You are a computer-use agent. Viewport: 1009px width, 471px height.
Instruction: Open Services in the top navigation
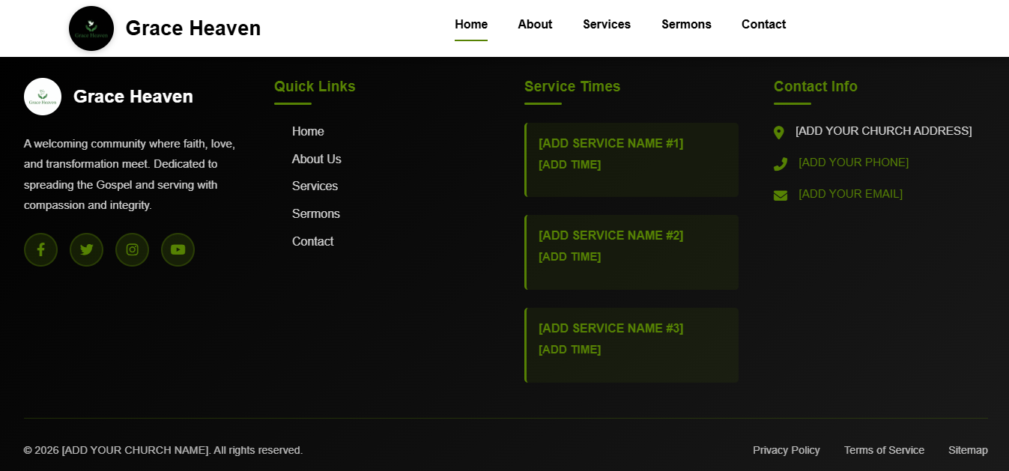coord(607,24)
